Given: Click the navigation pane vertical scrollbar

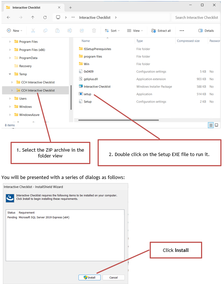Looking at the screenshot, I should (x=71, y=97).
